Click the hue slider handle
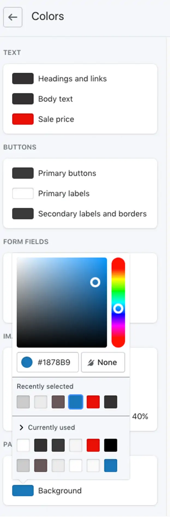Screen dimensions: 170x517 coord(118,309)
